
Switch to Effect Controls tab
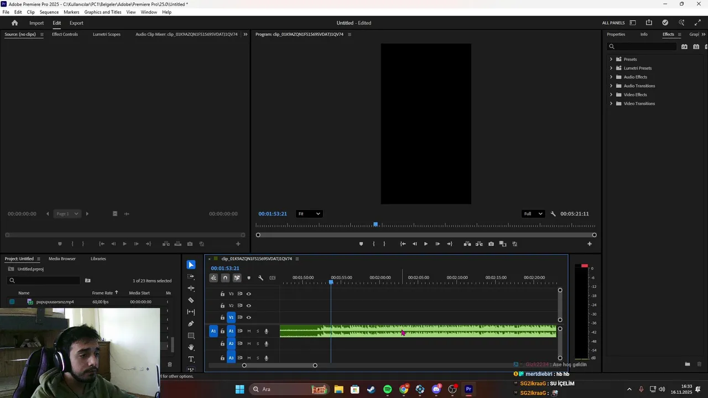click(x=65, y=34)
